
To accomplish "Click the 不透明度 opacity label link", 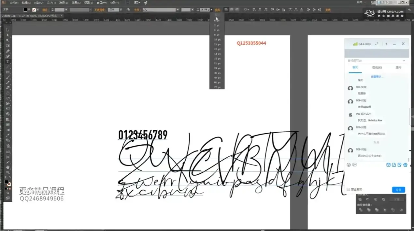I will coord(99,10).
